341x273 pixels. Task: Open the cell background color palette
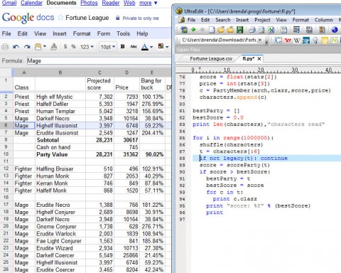pyautogui.click(x=163, y=46)
